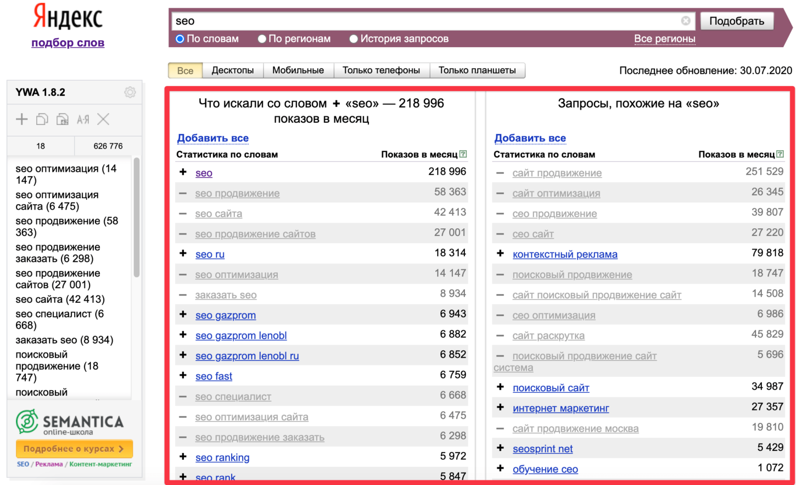This screenshot has width=796, height=485.
Task: Switch to the 'Все' devices tab
Action: click(x=186, y=70)
